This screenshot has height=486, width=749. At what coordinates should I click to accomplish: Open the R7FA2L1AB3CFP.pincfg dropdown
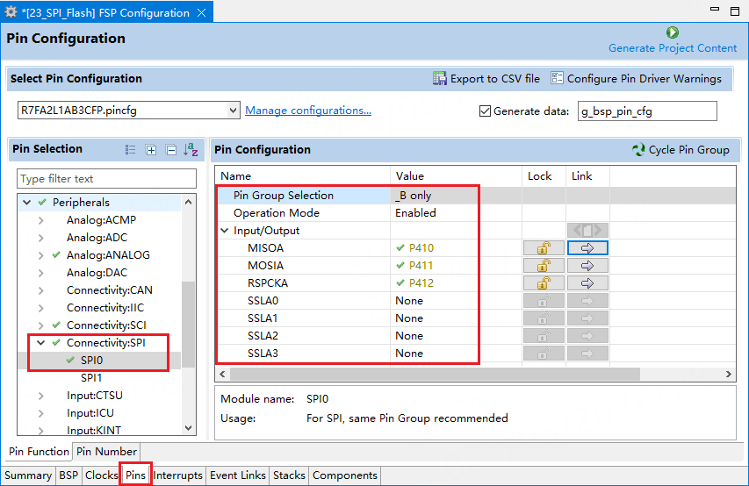pos(233,111)
